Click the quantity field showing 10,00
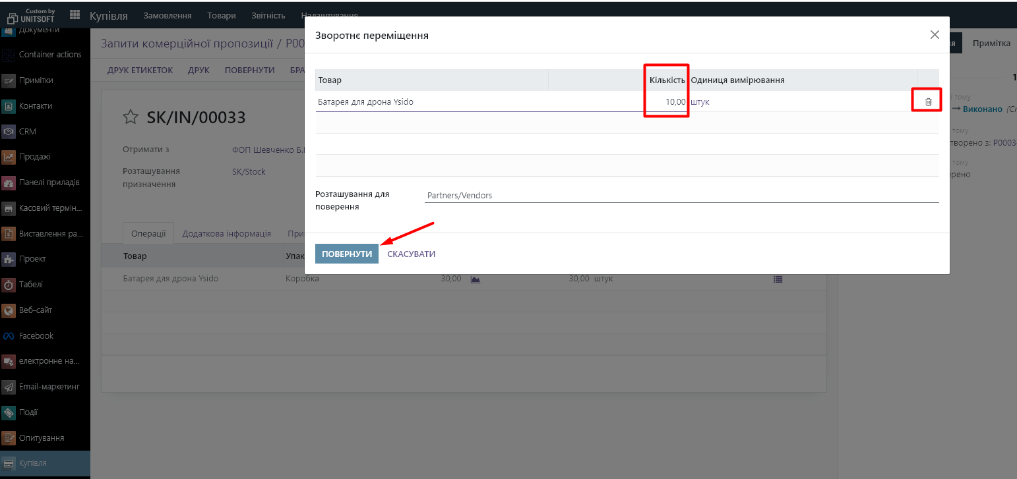Viewport: 1017px width, 479px height. point(666,101)
